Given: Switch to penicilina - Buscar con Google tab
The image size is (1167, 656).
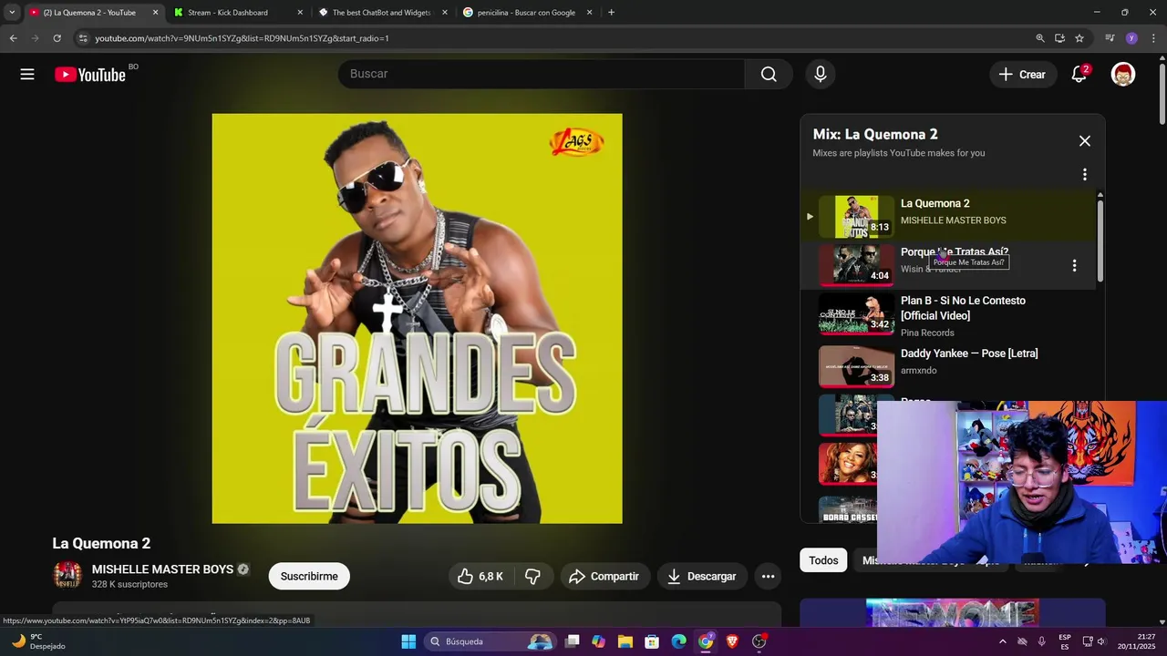Looking at the screenshot, I should click(x=526, y=13).
